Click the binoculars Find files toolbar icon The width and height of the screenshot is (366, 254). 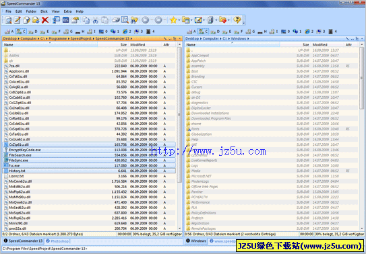(134, 20)
